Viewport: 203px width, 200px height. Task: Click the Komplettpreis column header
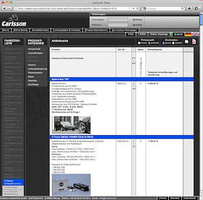click(155, 50)
